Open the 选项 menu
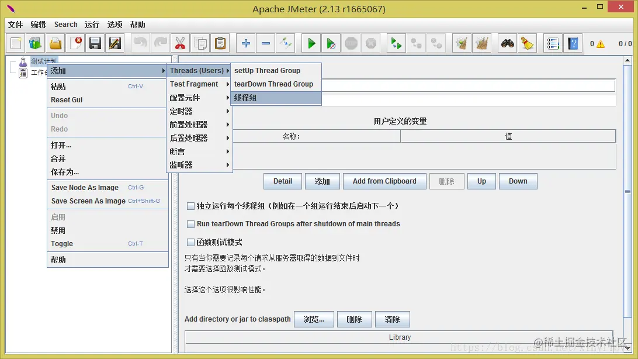638x359 pixels. click(x=115, y=25)
